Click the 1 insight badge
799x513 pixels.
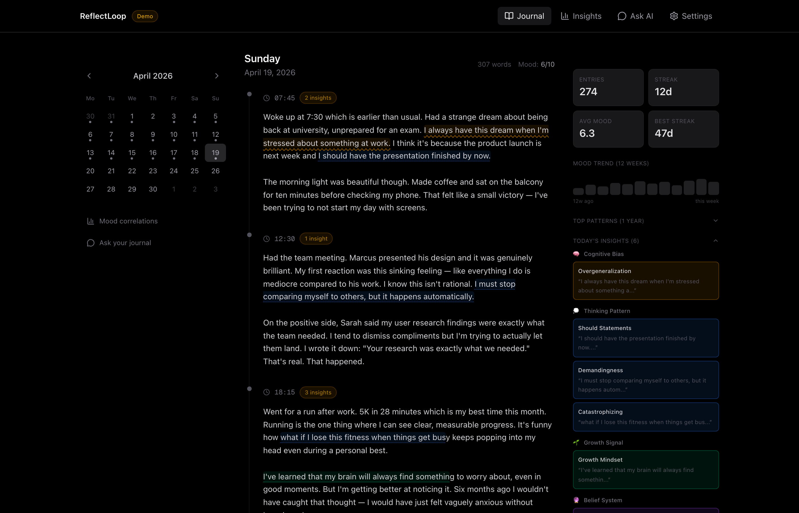tap(316, 239)
